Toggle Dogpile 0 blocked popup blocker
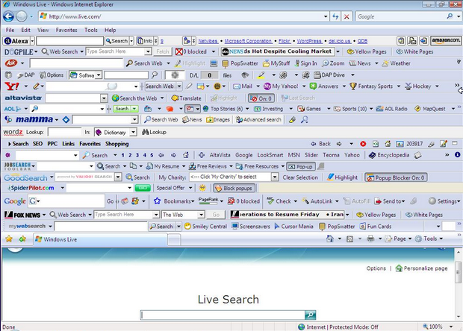 coord(191,51)
